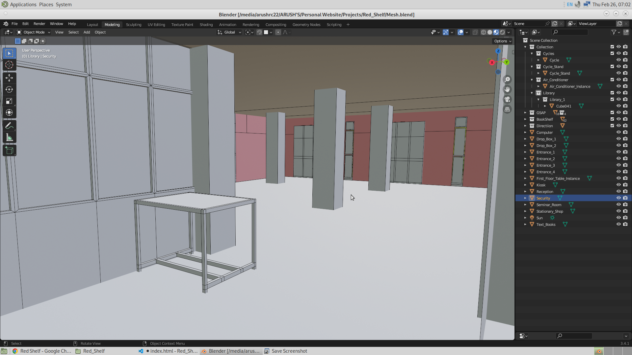Switch to Rendered viewport shading
This screenshot has width=632, height=355.
503,32
